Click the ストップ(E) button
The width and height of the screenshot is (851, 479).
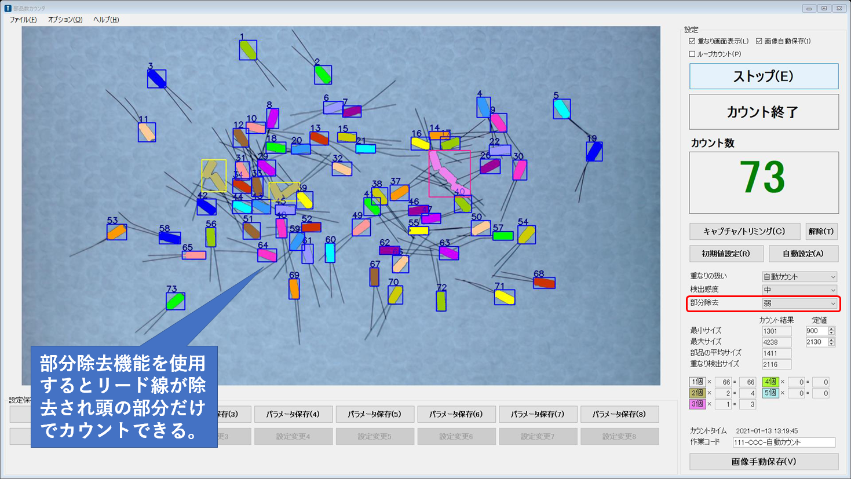(x=764, y=76)
